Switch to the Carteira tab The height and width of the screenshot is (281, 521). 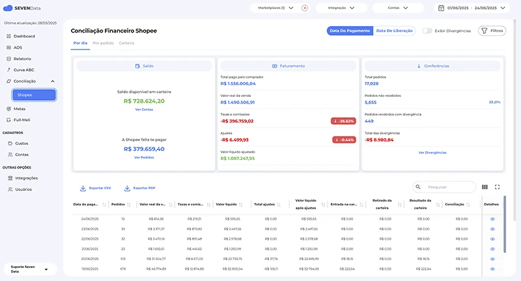tap(126, 43)
